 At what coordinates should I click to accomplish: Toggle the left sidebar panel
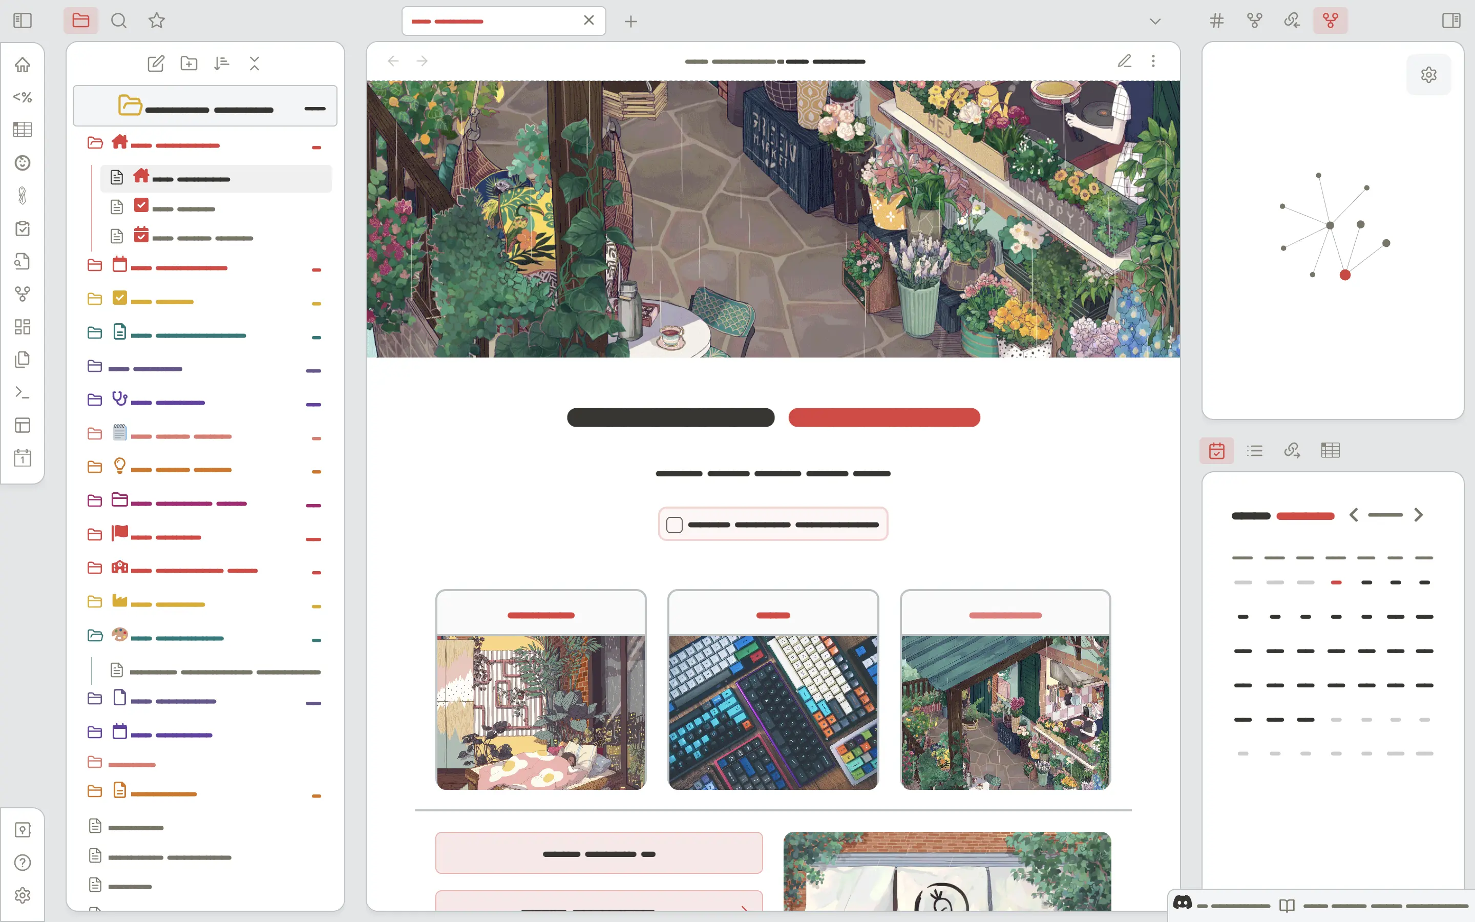click(x=23, y=20)
